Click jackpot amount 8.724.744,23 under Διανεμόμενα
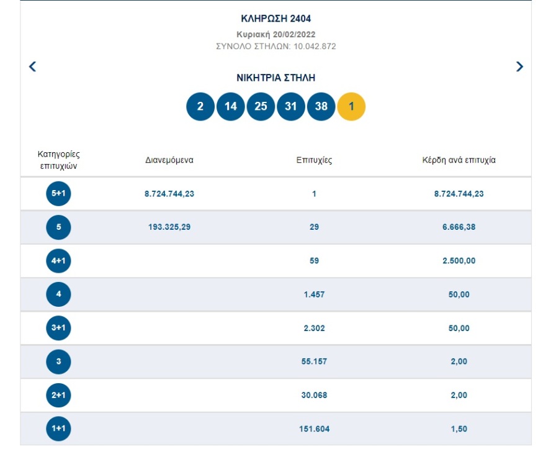Image resolution: width=546 pixels, height=472 pixels. click(169, 194)
